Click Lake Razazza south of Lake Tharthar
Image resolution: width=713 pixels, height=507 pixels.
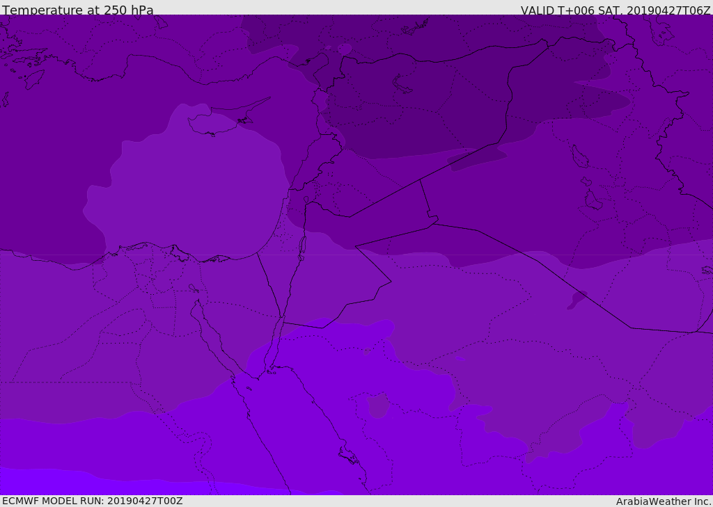pos(593,201)
